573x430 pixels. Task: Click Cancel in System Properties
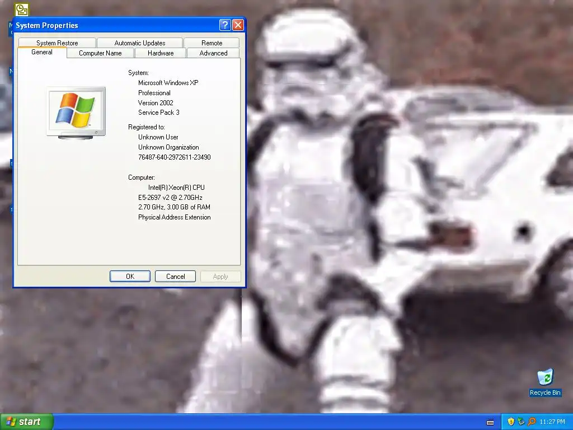(175, 277)
